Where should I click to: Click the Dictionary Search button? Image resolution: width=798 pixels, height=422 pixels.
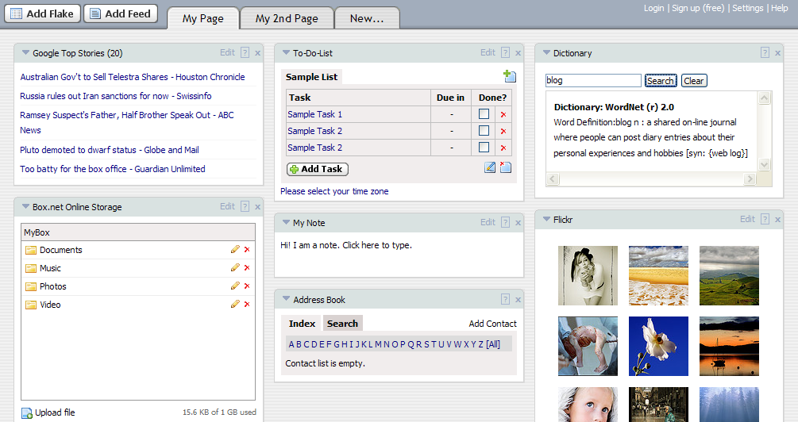[661, 80]
